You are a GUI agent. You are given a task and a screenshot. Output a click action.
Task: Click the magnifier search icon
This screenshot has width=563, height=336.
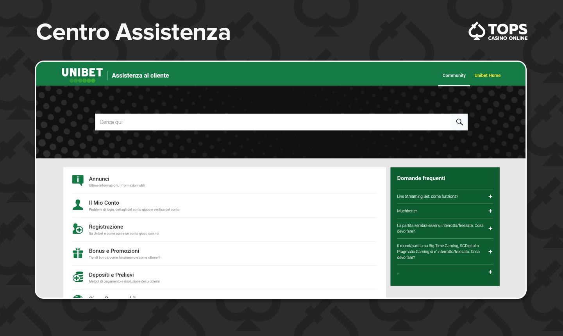point(459,122)
